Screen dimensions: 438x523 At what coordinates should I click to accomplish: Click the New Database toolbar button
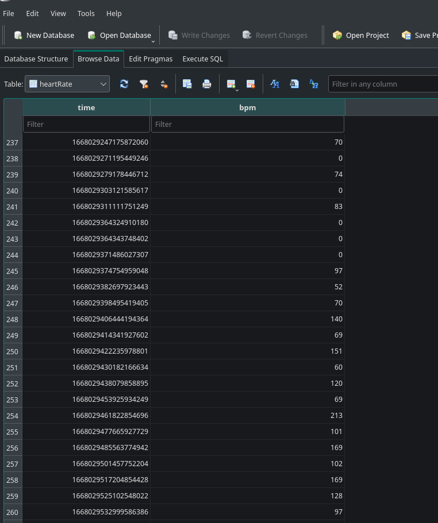(44, 35)
